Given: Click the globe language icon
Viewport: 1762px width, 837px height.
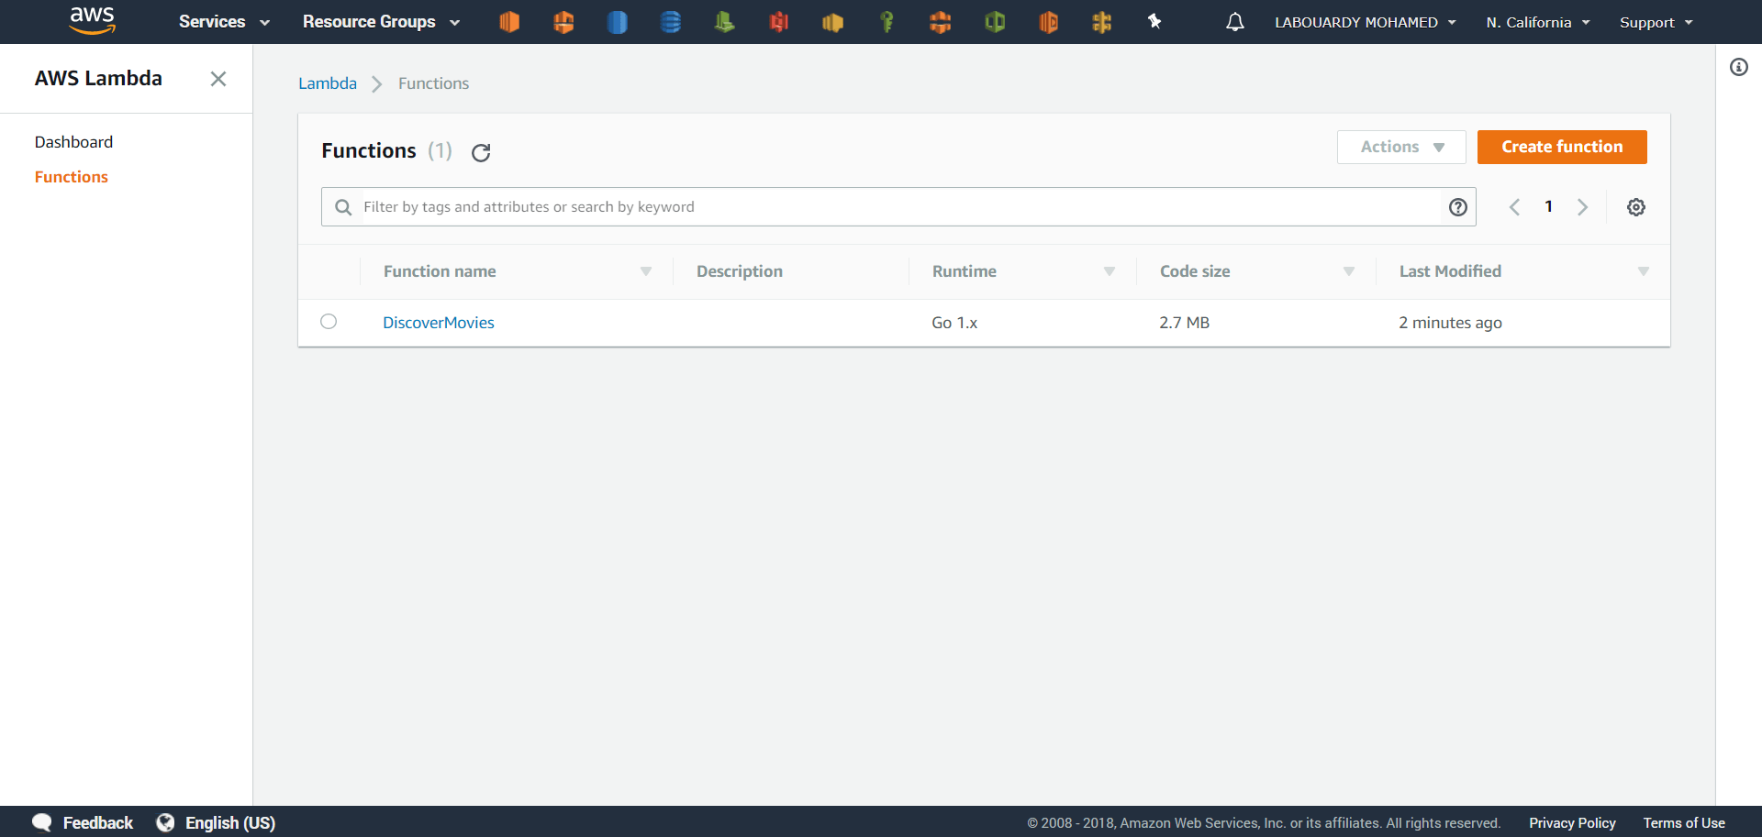Looking at the screenshot, I should pyautogui.click(x=165, y=822).
